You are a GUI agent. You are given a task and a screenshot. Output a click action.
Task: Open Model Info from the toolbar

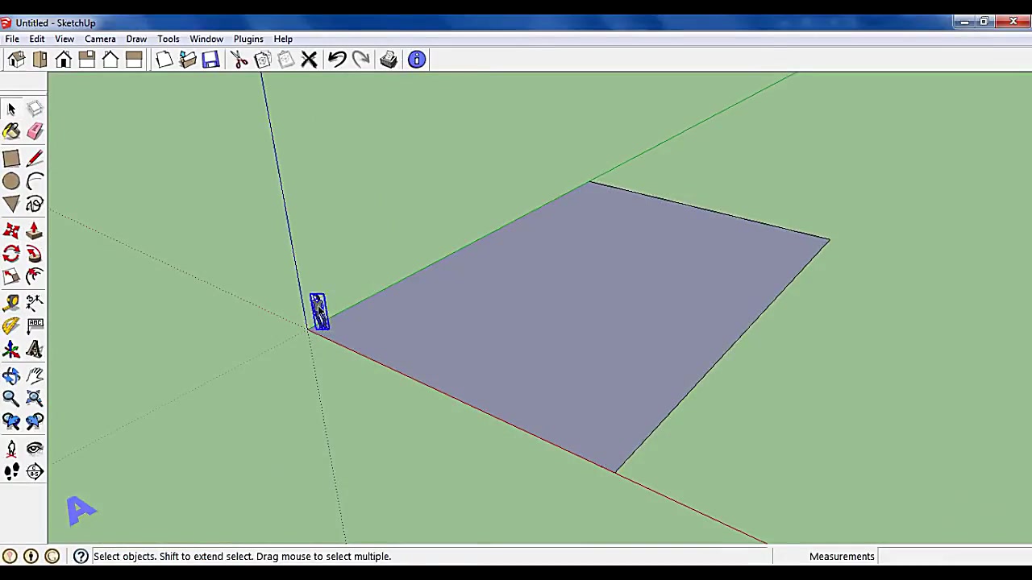416,59
